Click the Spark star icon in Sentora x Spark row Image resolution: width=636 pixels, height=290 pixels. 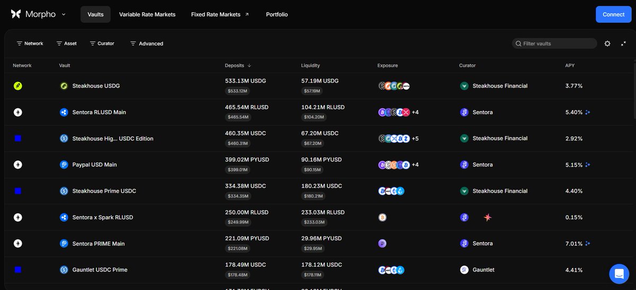click(488, 217)
